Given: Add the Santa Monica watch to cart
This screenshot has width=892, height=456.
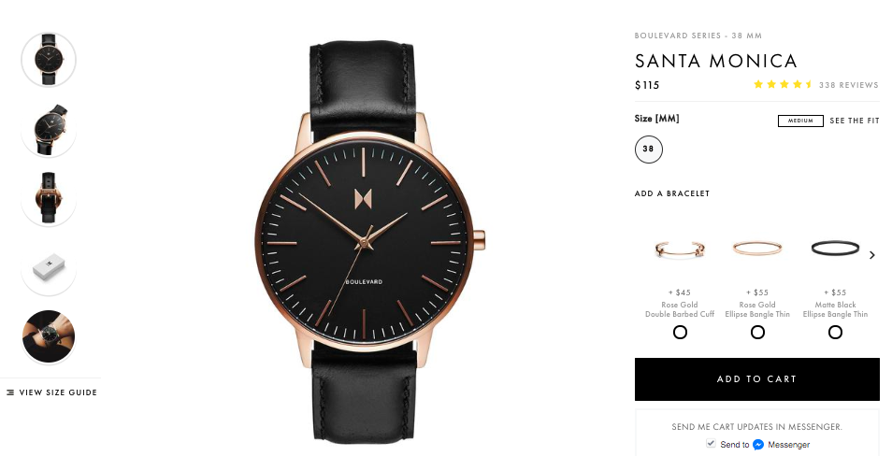Looking at the screenshot, I should click(x=757, y=379).
